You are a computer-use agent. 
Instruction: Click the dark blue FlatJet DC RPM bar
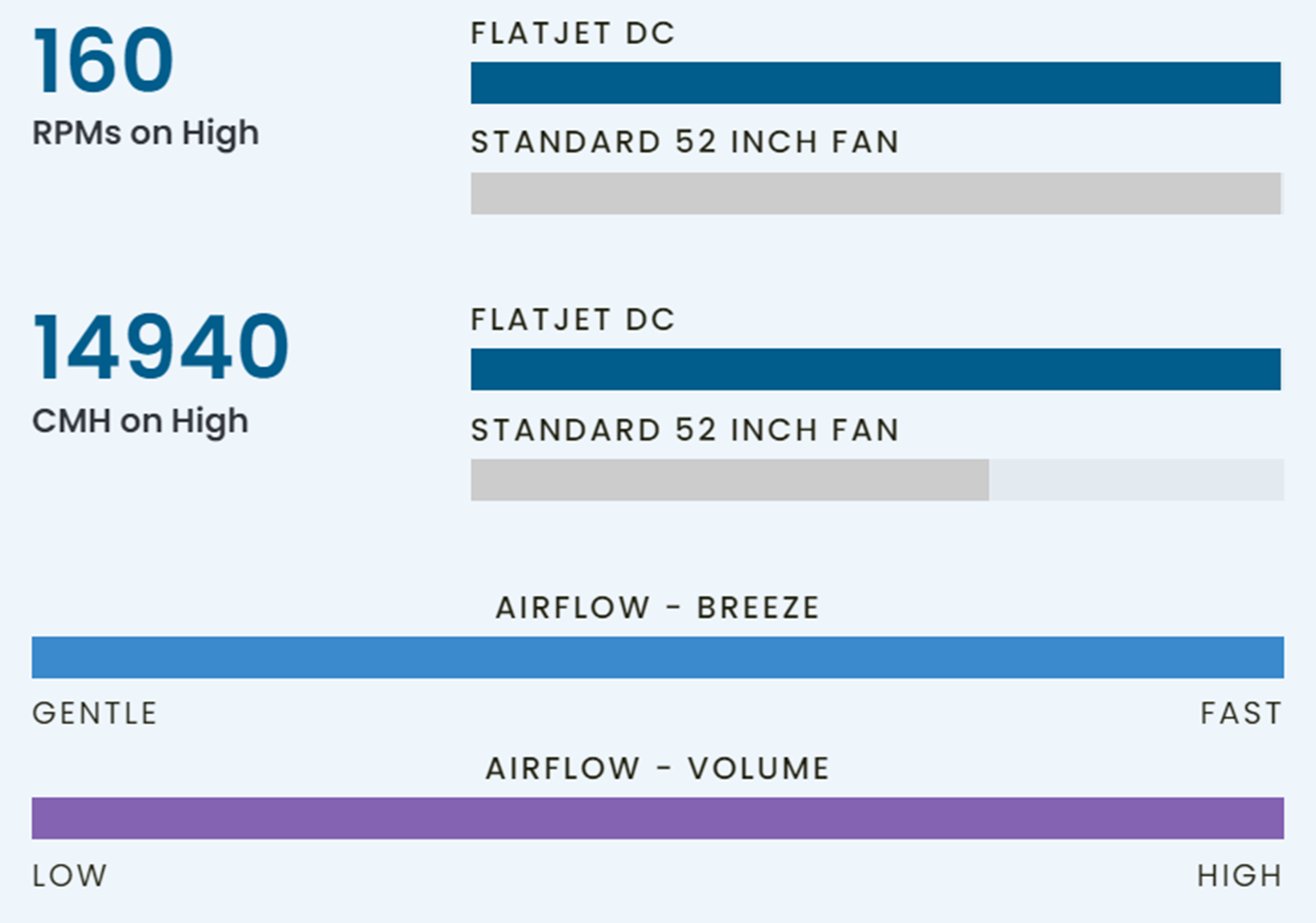[x=875, y=83]
